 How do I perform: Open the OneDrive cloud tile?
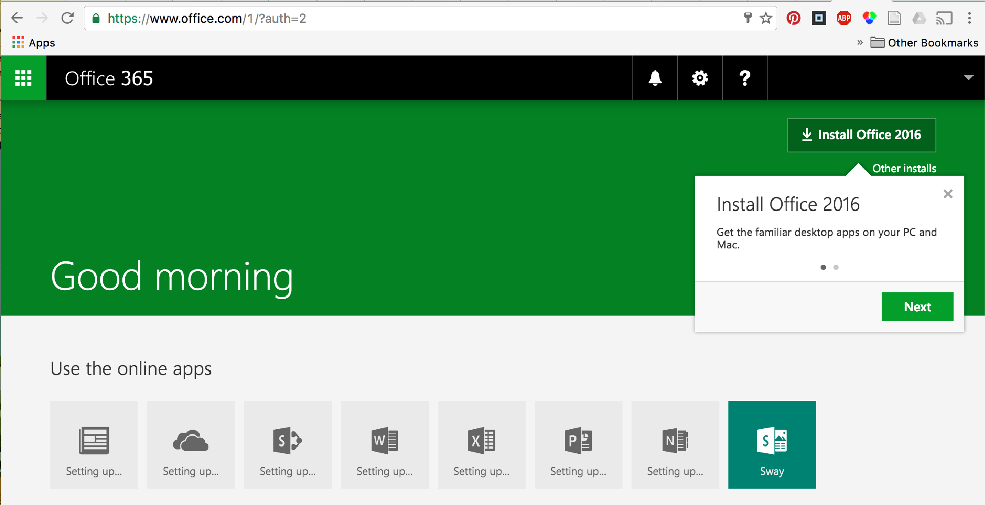click(191, 444)
